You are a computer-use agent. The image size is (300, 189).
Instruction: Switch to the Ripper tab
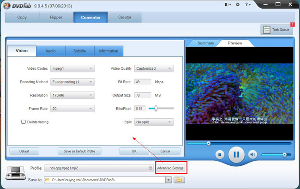(x=56, y=17)
